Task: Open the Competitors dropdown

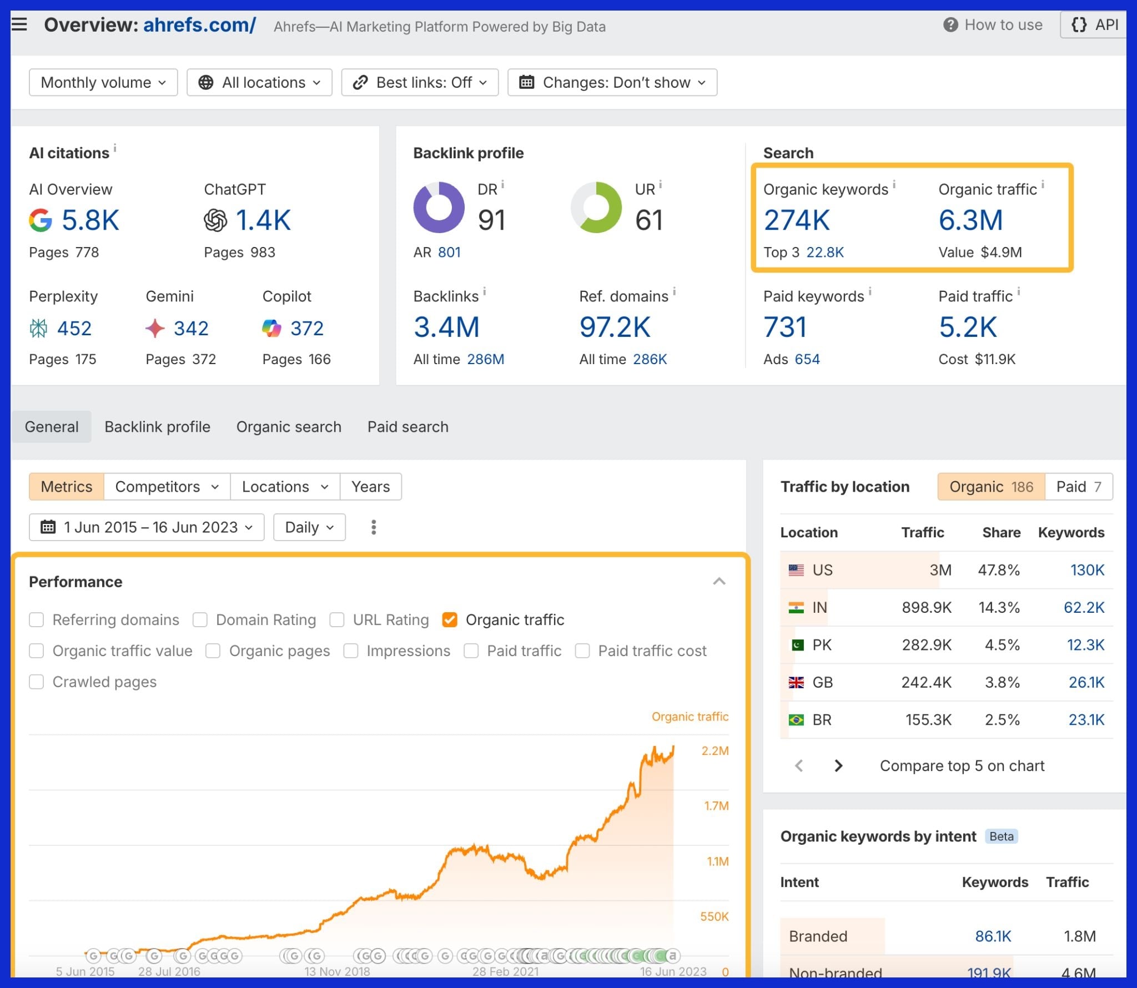Action: click(167, 487)
